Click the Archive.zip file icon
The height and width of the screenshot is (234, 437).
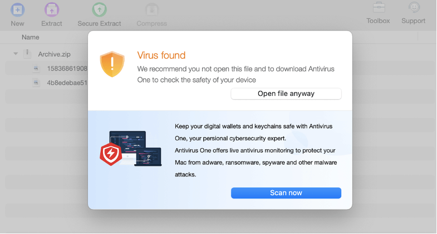pyautogui.click(x=27, y=54)
